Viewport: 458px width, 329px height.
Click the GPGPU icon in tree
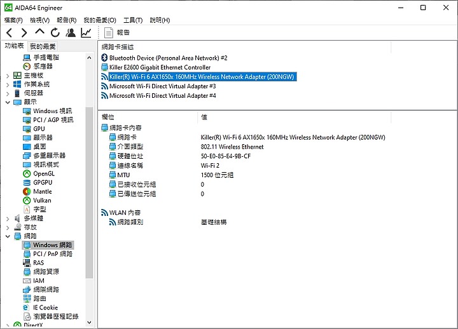[x=27, y=183]
